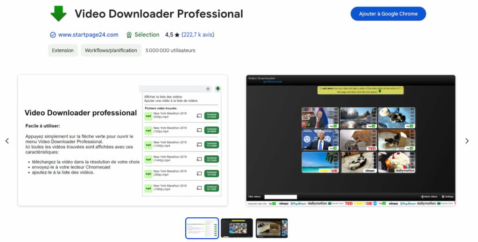Select the Workflows/planification chip

tap(111, 50)
